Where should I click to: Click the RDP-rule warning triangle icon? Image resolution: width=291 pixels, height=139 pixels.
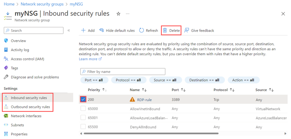coord(132,100)
